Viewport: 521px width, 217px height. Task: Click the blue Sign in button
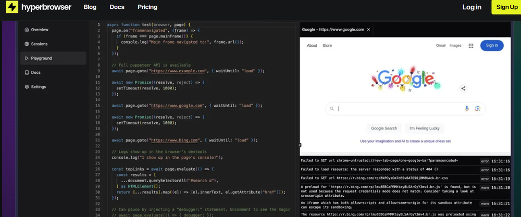(492, 45)
